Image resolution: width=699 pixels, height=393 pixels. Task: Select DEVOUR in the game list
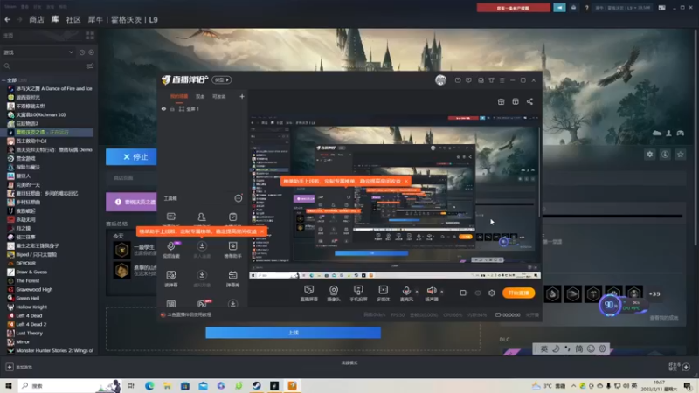26,264
